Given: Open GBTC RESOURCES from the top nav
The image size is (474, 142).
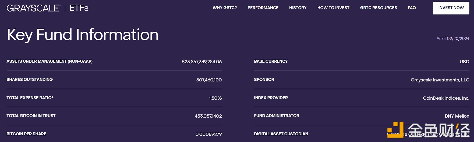Looking at the screenshot, I should pyautogui.click(x=379, y=8).
